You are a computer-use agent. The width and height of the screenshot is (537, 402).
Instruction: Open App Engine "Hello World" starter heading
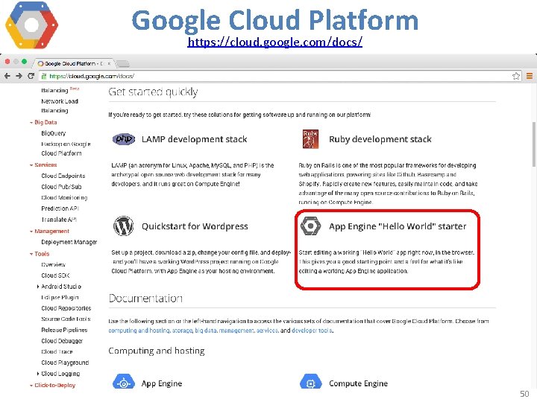tap(398, 226)
